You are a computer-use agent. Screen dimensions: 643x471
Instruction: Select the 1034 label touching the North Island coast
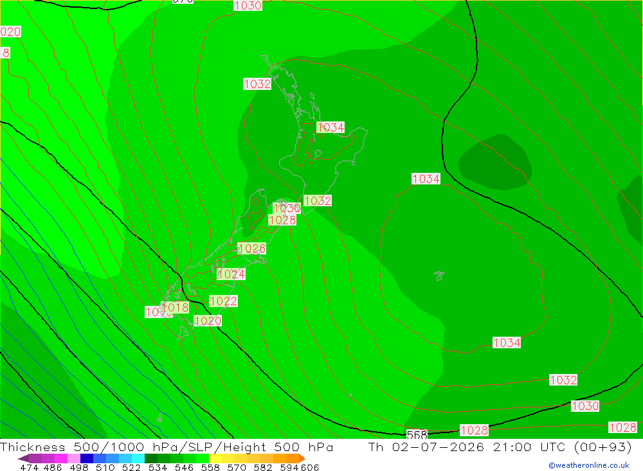click(x=331, y=127)
